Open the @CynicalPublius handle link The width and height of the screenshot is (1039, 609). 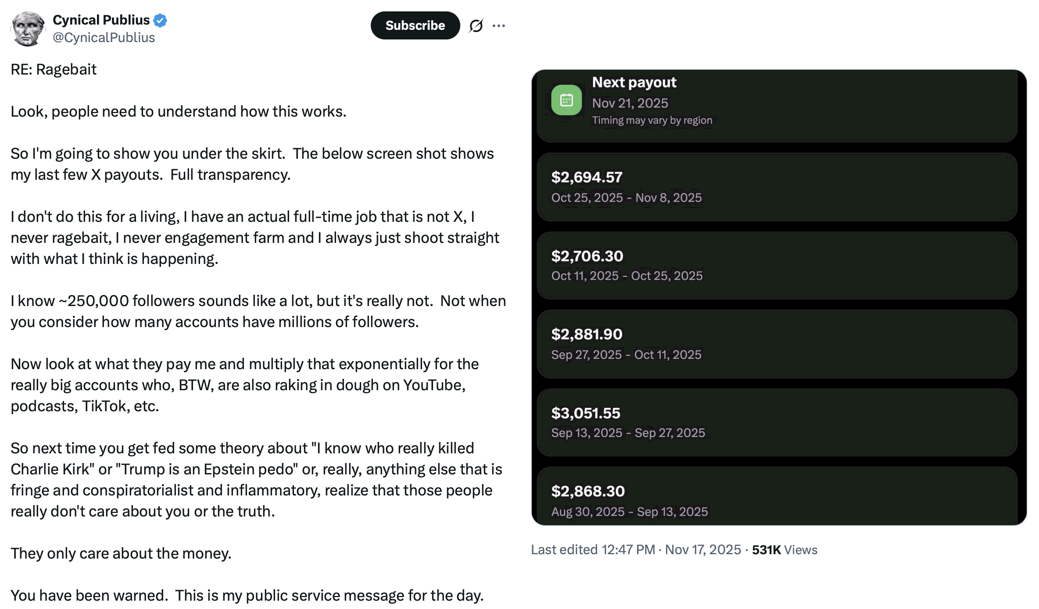(104, 38)
